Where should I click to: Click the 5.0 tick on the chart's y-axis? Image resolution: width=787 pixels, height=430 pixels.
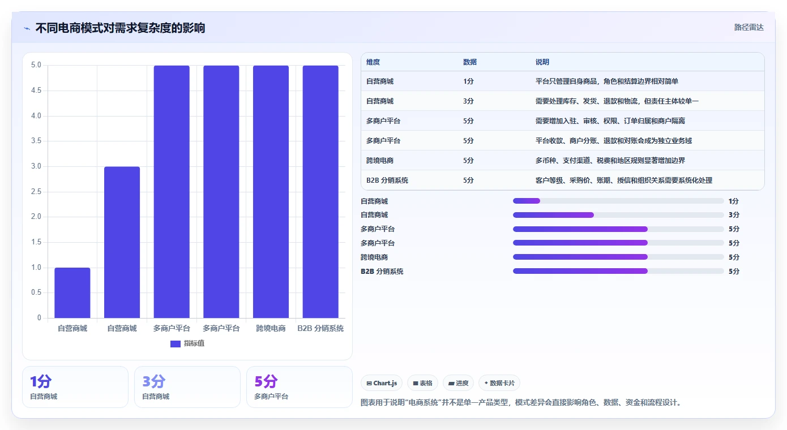tap(36, 65)
